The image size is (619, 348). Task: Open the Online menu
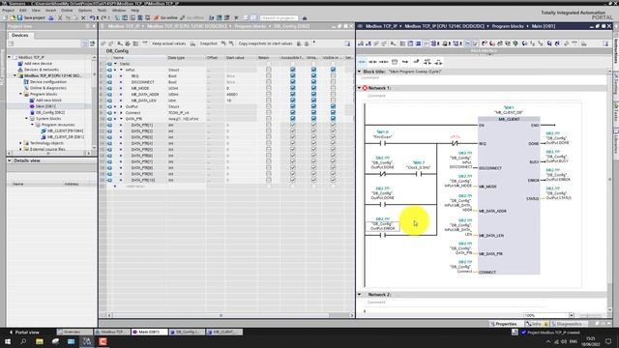click(x=67, y=10)
